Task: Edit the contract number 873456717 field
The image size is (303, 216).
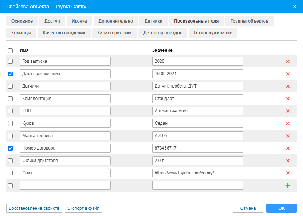Action: coord(198,148)
